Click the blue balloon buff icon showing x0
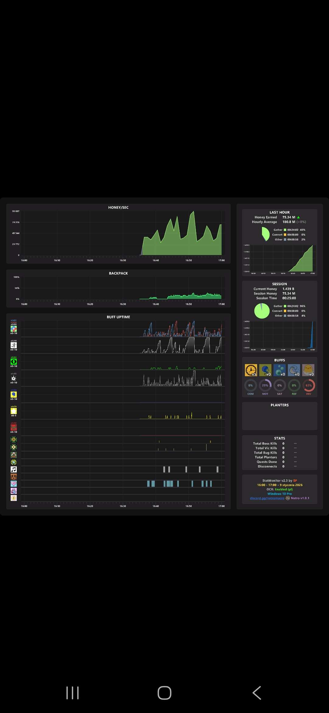329x713 pixels. click(x=265, y=370)
